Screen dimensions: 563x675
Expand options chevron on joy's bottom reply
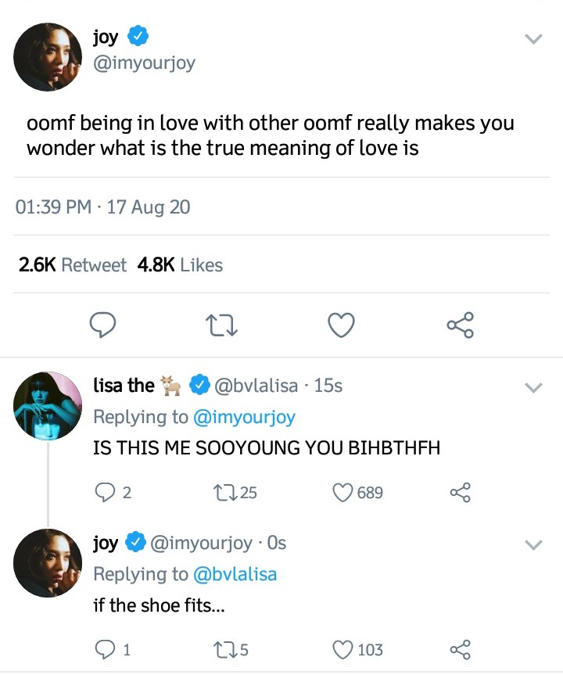pyautogui.click(x=533, y=544)
